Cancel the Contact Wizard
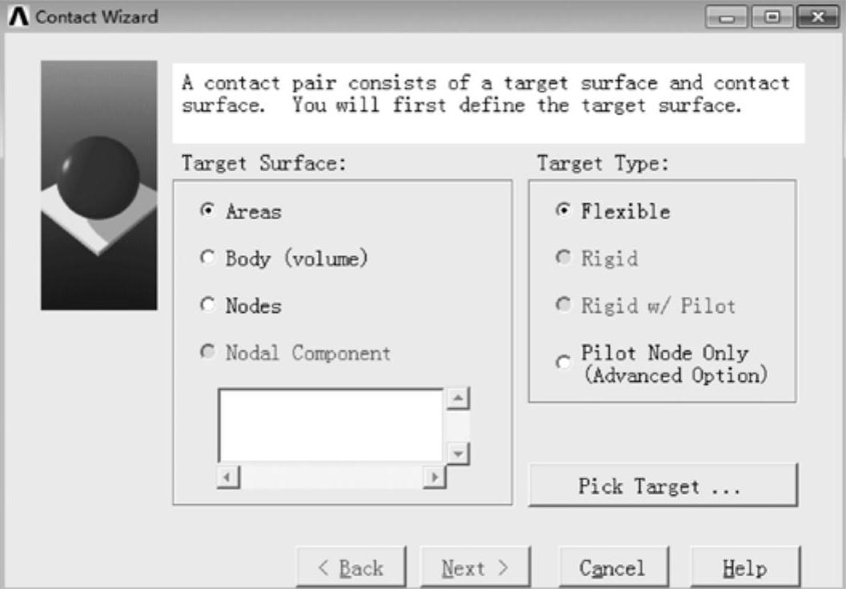Image resolution: width=846 pixels, height=589 pixels. [x=613, y=568]
